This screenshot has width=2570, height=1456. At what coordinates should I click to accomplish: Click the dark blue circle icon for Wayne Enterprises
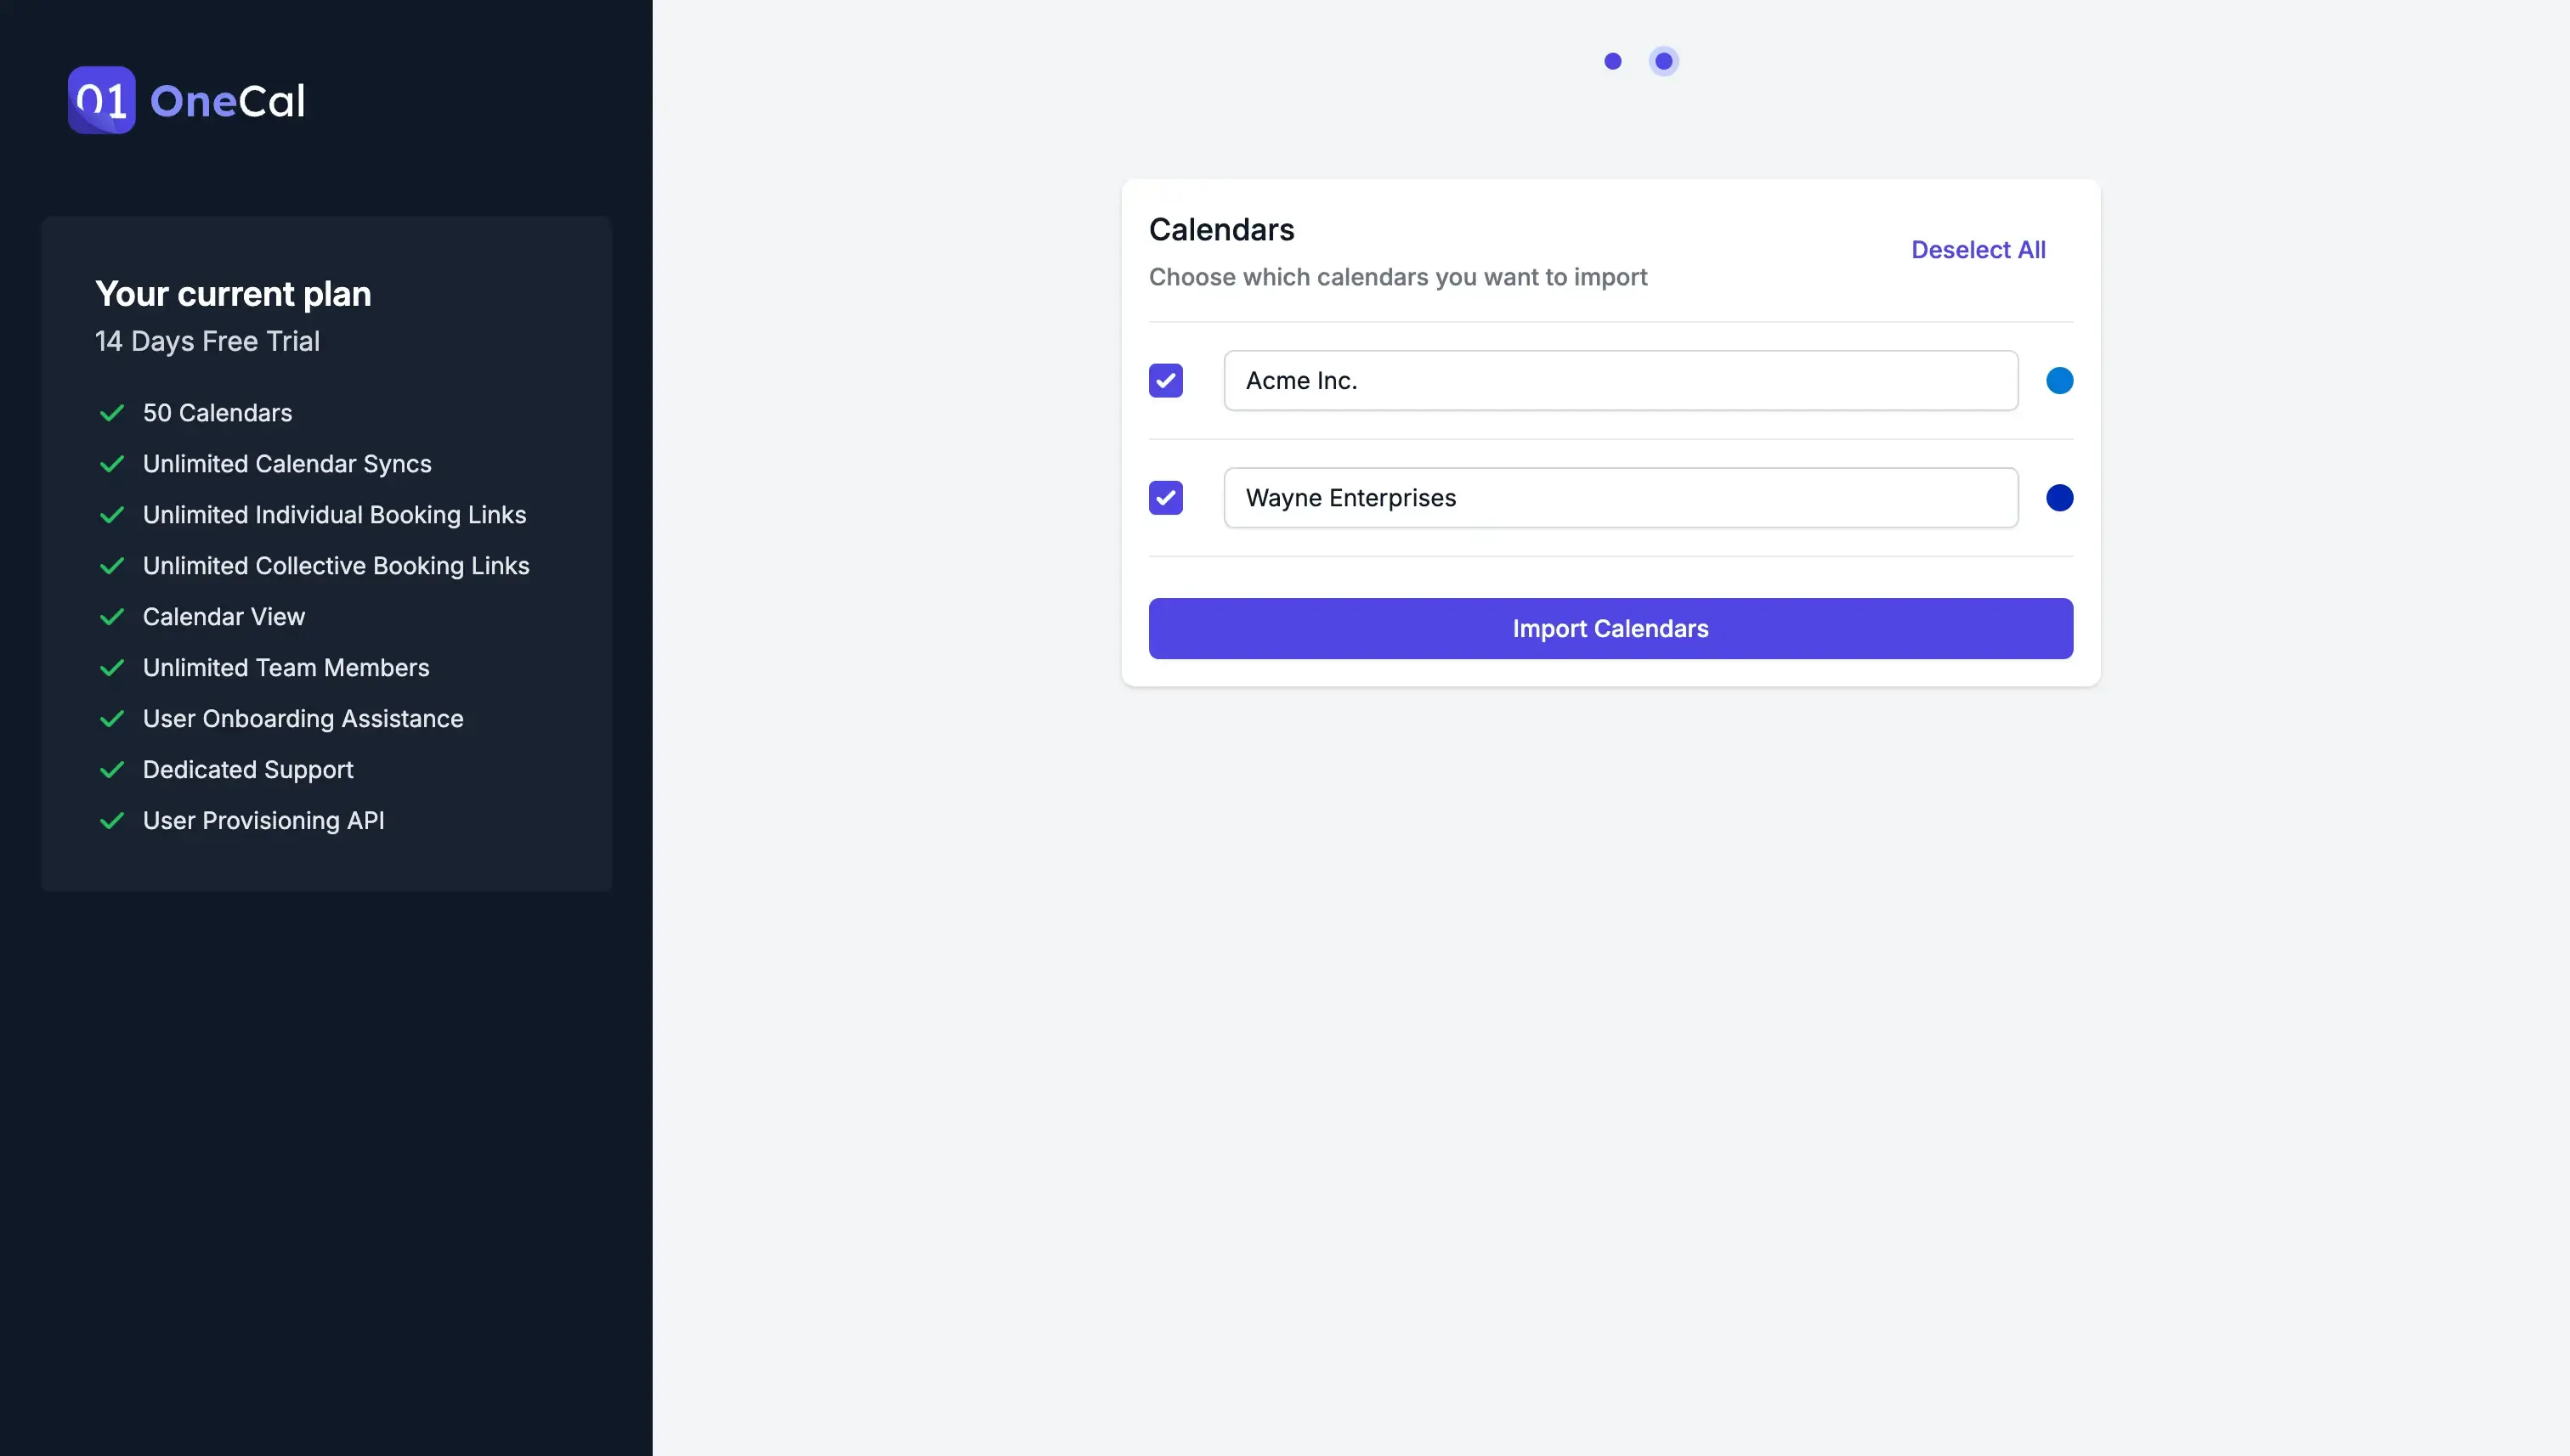[x=2058, y=498]
